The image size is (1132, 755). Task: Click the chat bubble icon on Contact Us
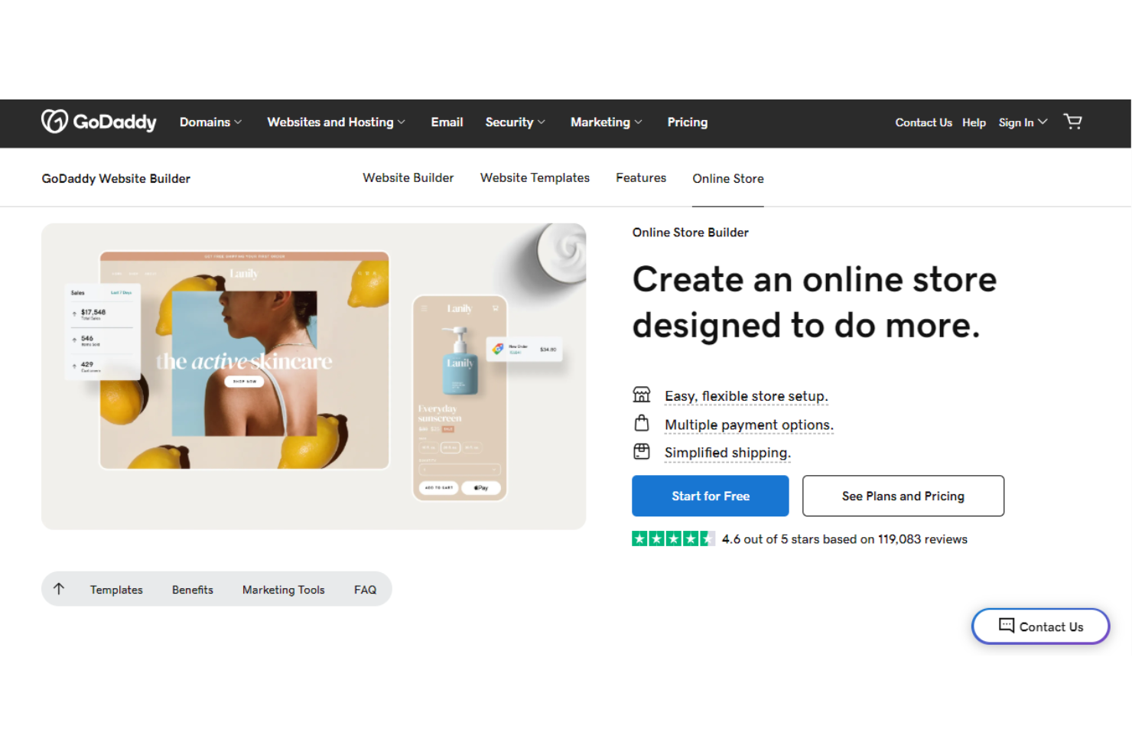(x=1007, y=626)
